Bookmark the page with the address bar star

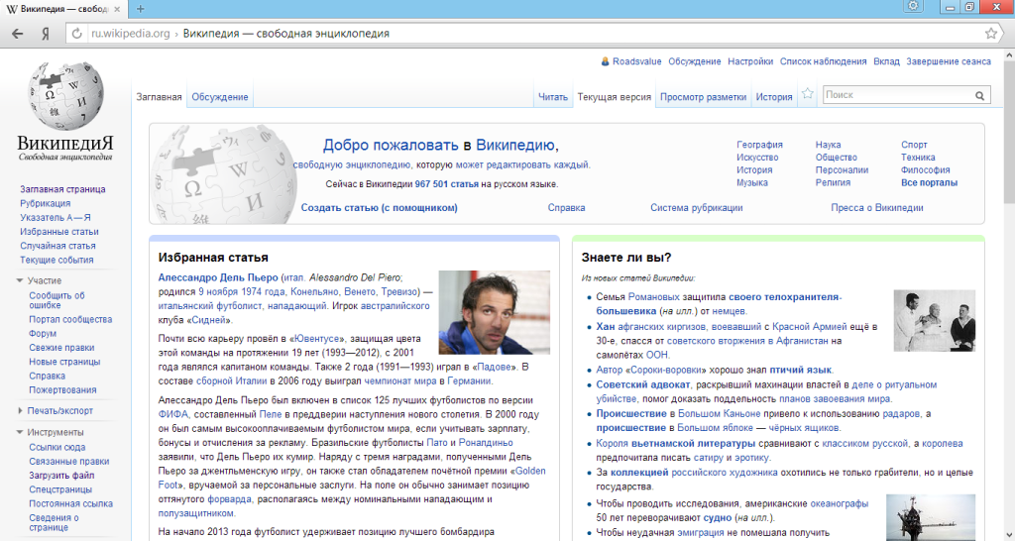[x=990, y=34]
